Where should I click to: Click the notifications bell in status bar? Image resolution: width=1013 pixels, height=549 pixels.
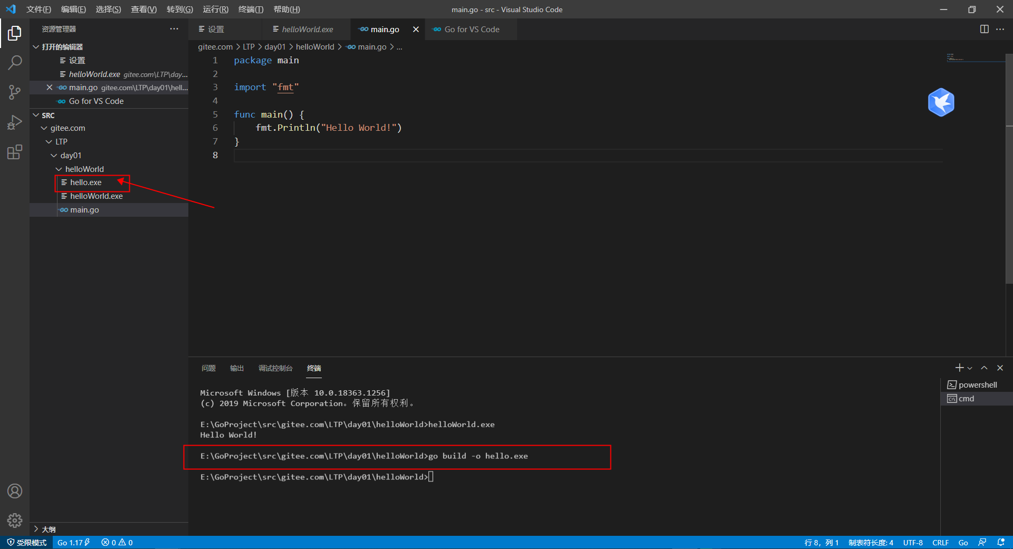[1001, 542]
